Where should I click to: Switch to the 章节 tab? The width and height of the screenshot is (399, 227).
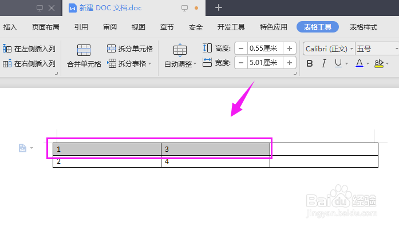coord(167,27)
